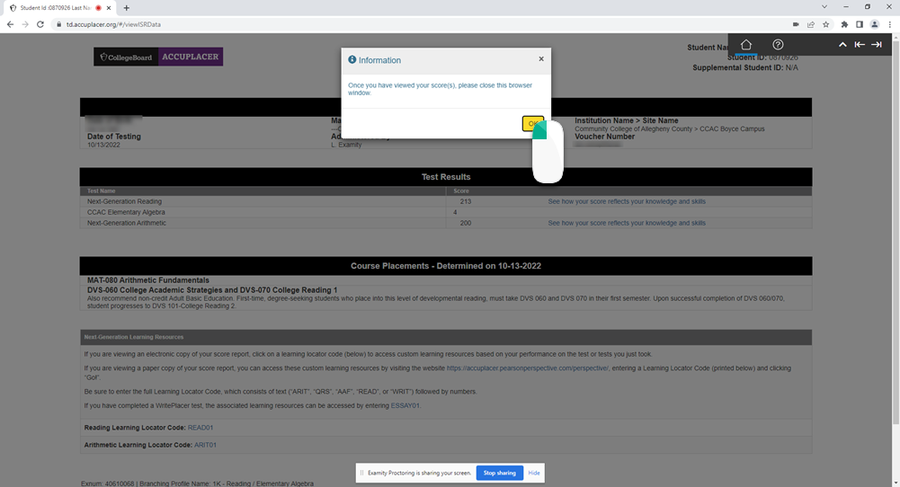Click the Arithmetic score 200
The image size is (900, 487).
(x=466, y=223)
